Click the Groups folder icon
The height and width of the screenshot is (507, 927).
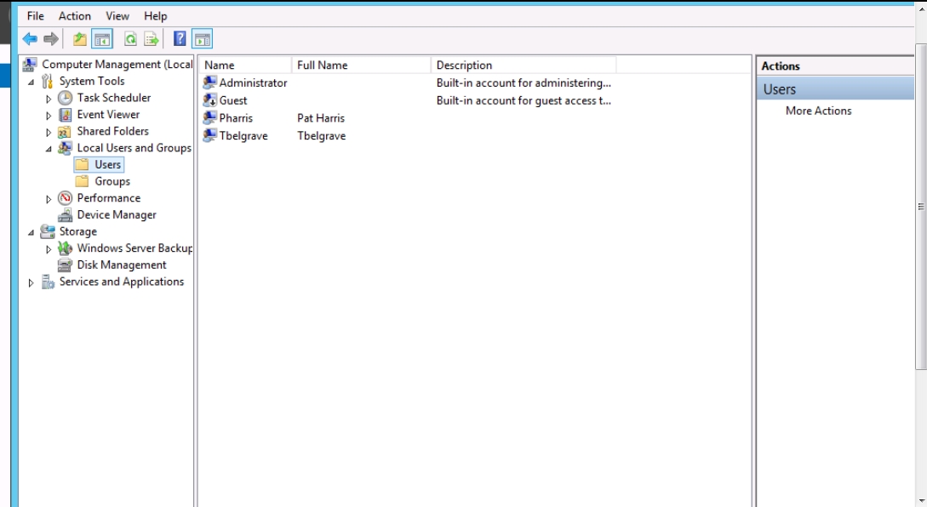click(x=83, y=181)
